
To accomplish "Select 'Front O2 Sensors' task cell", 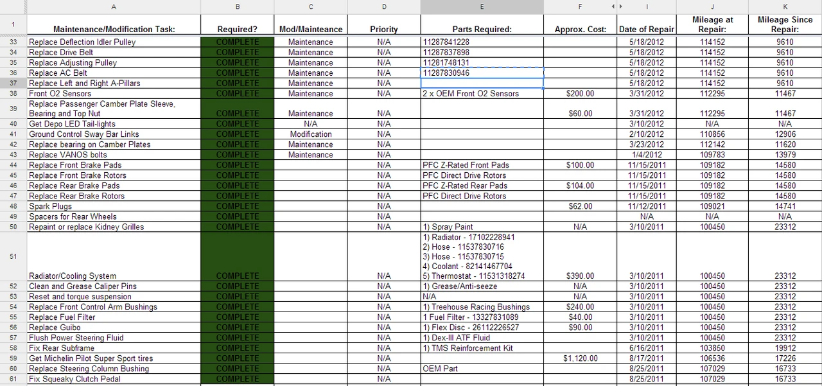I will (114, 93).
